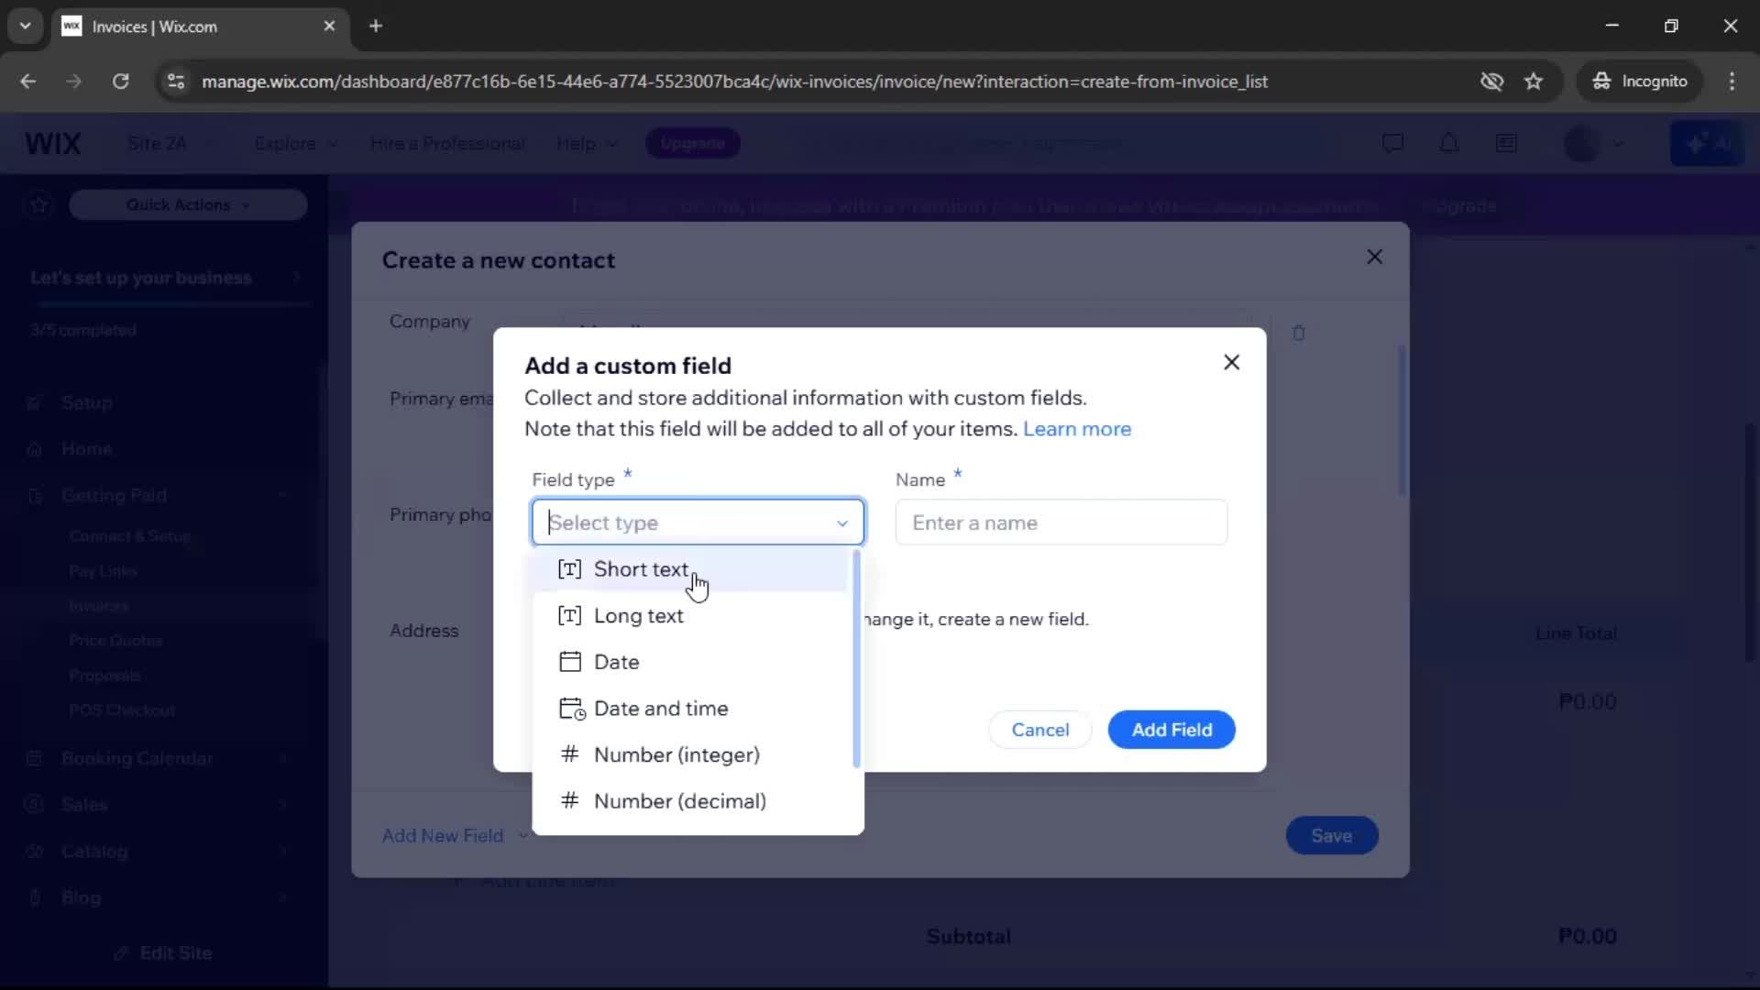Open the Quick Actions dropdown
The height and width of the screenshot is (990, 1760).
188,205
